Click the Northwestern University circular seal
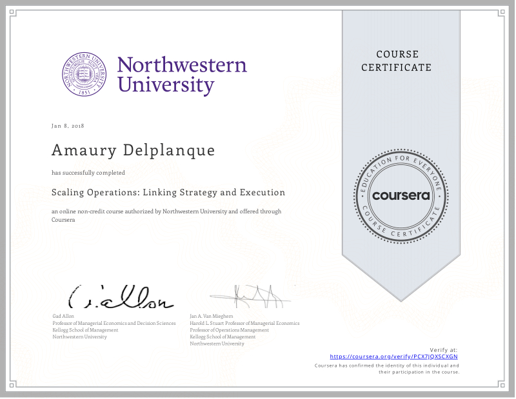This screenshot has width=516, height=399. pos(85,75)
